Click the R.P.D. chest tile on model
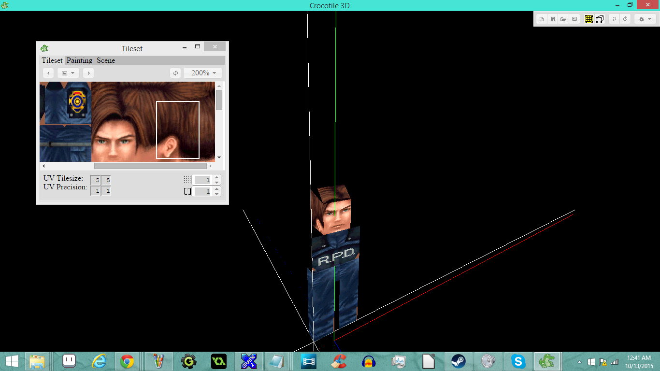This screenshot has height=371, width=660. click(336, 256)
